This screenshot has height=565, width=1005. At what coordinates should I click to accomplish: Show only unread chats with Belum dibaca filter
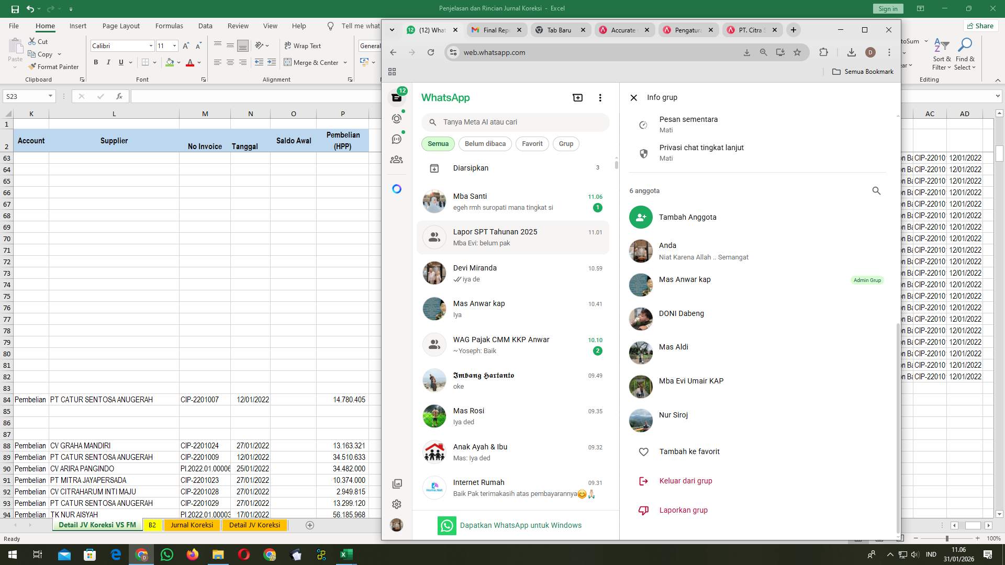(485, 143)
